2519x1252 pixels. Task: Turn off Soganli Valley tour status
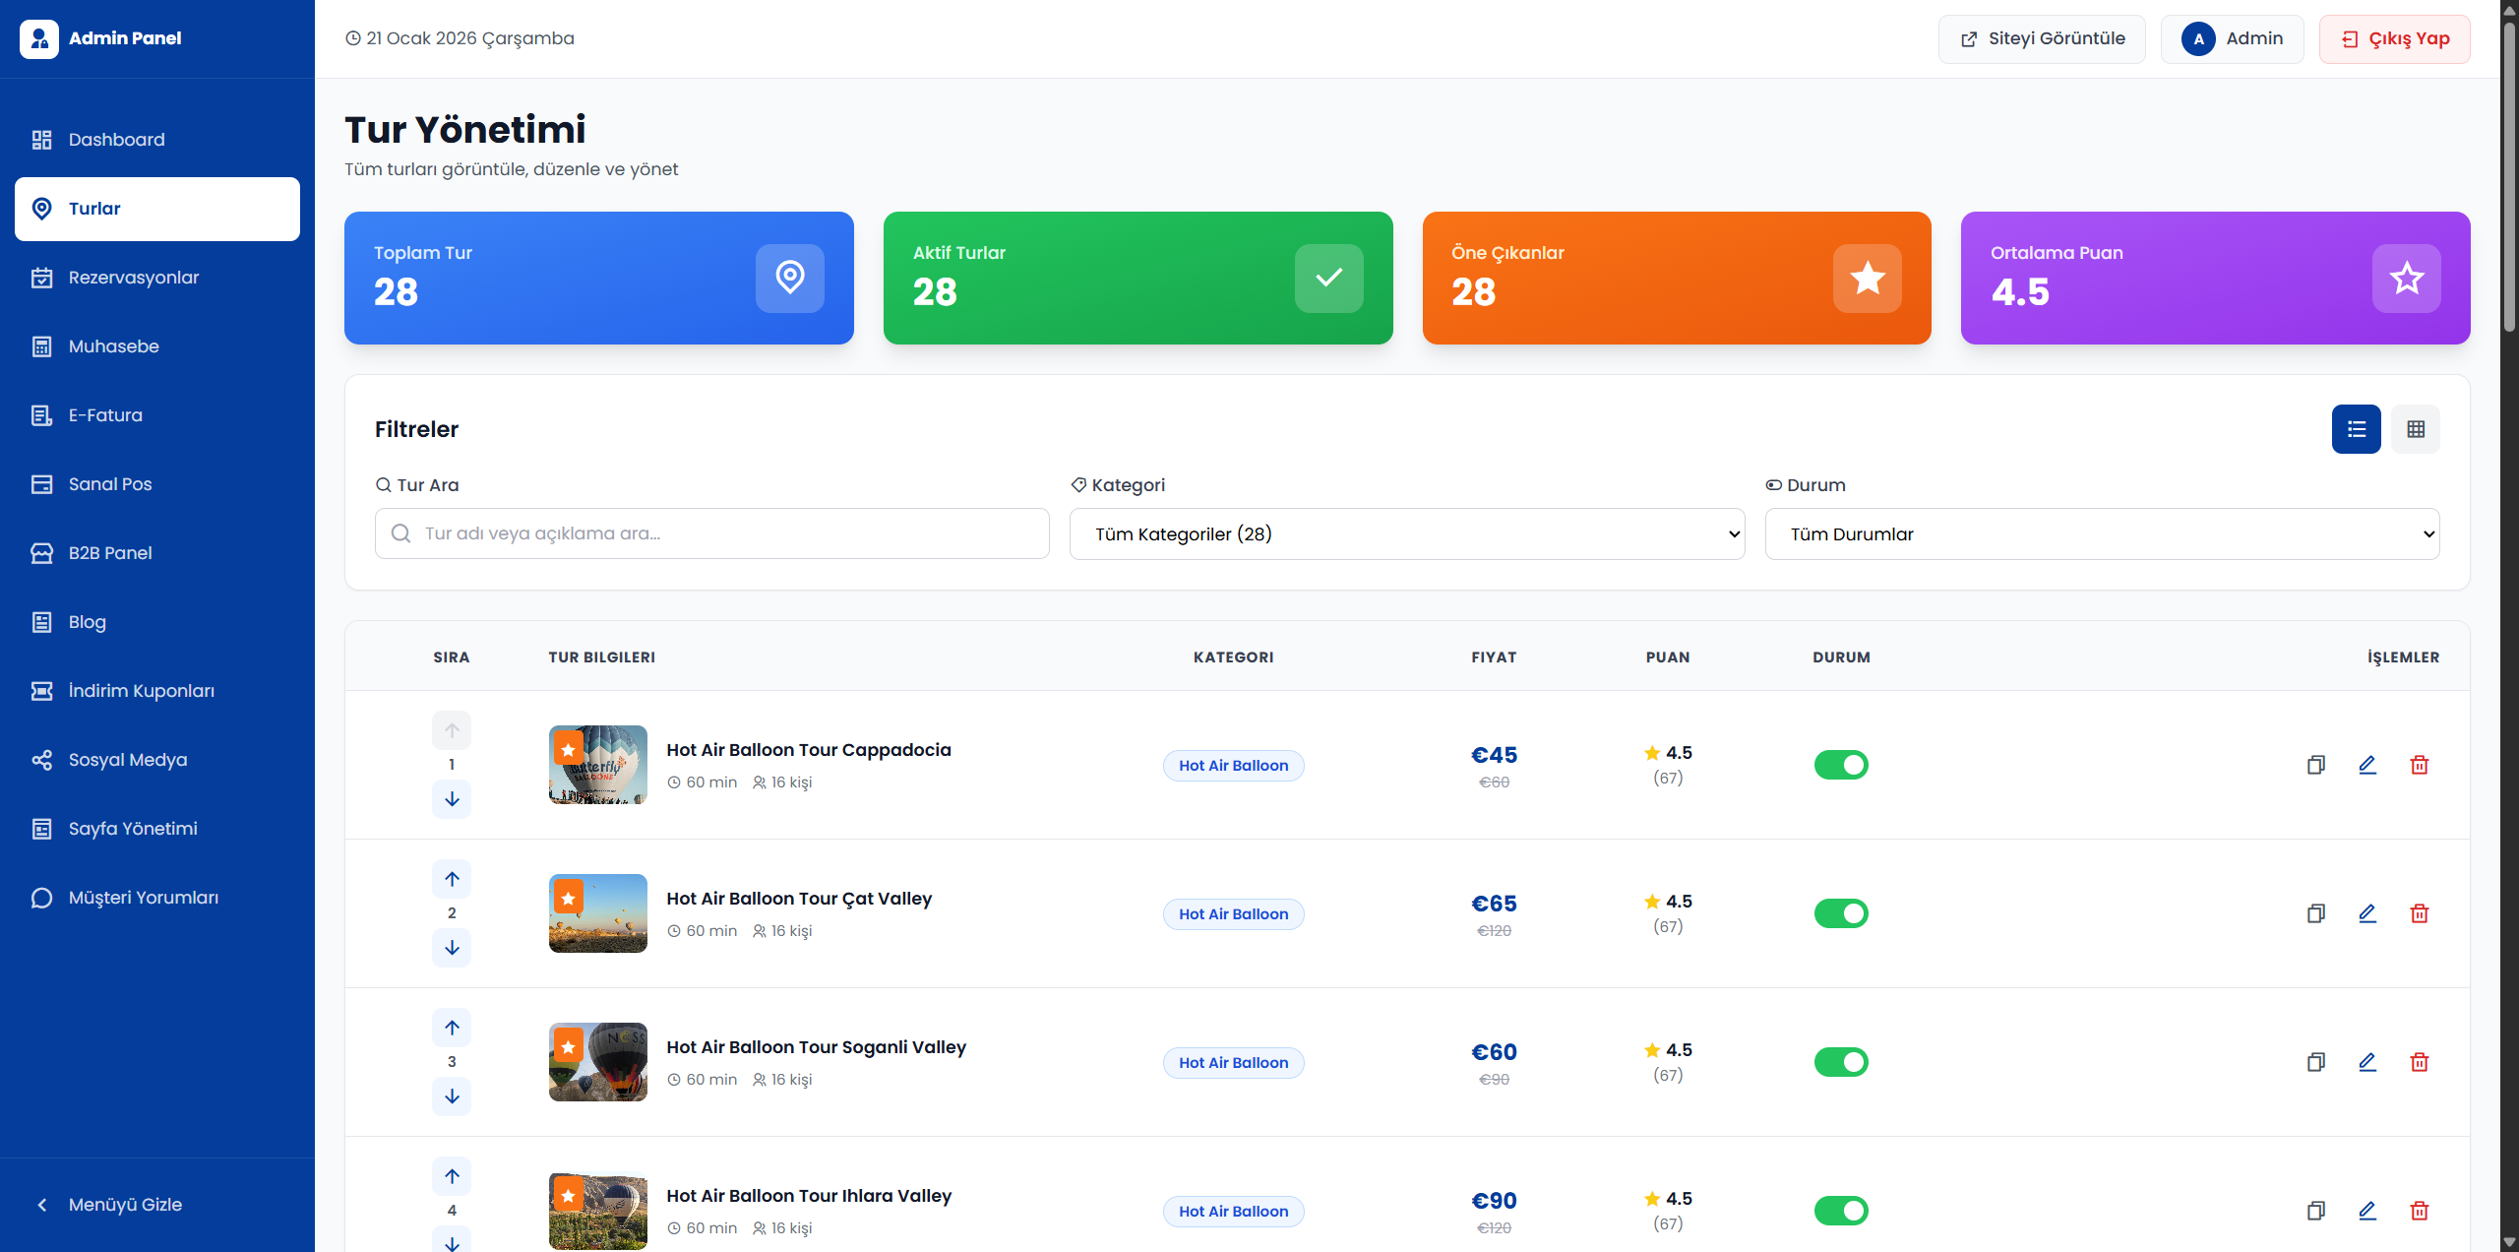(1840, 1062)
